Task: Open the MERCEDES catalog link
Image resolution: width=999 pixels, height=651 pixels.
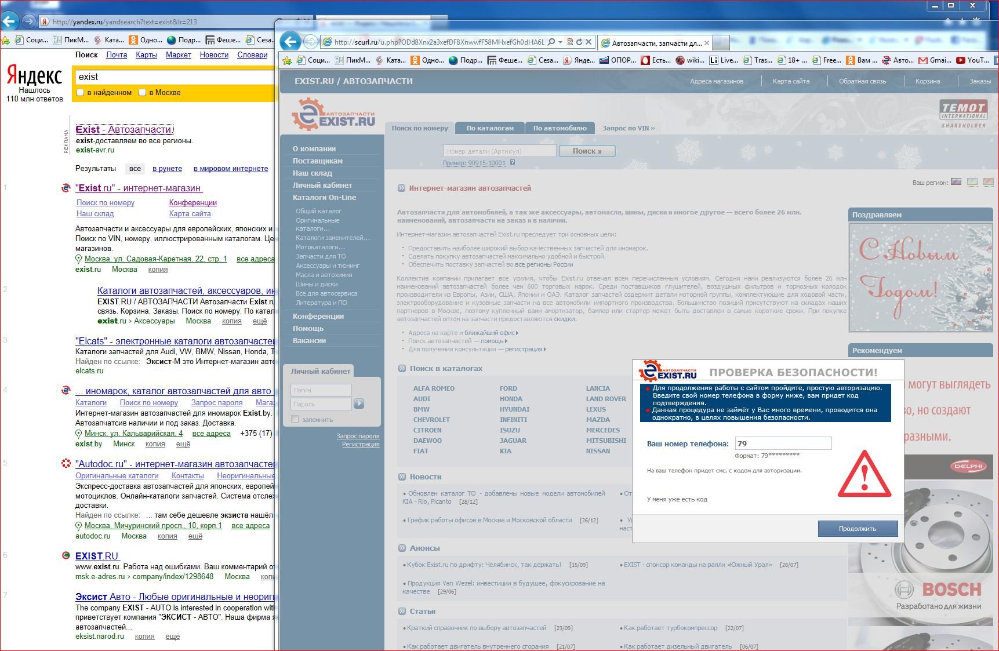Action: click(x=602, y=430)
